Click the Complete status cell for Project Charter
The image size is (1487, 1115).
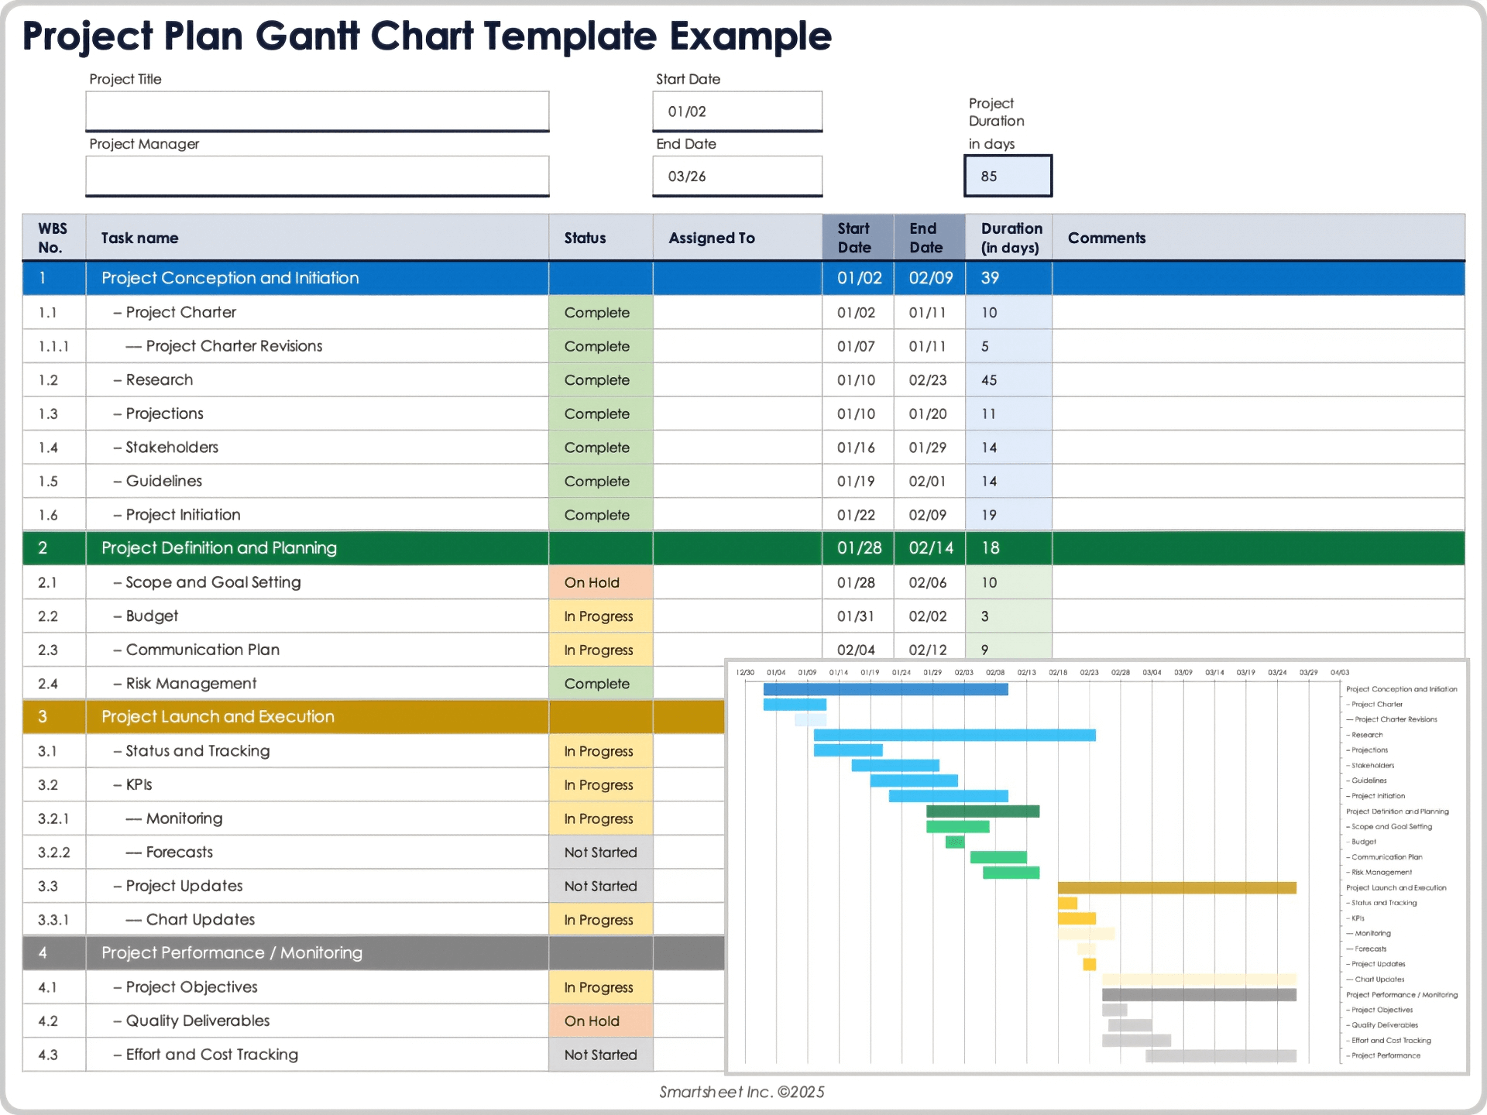(600, 312)
